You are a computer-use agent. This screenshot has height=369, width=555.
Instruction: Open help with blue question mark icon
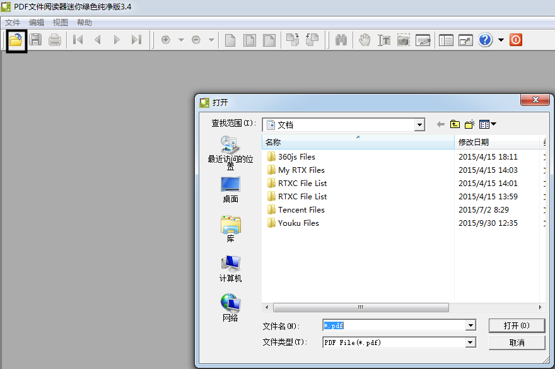(x=485, y=40)
